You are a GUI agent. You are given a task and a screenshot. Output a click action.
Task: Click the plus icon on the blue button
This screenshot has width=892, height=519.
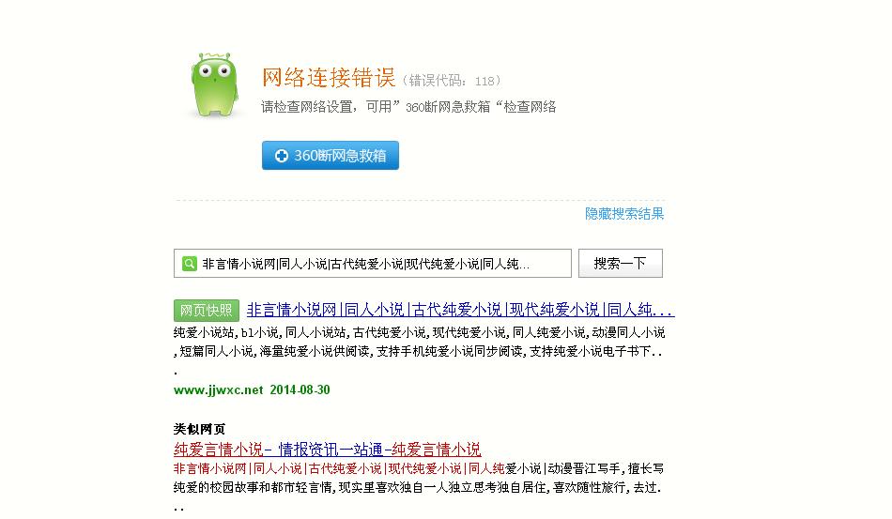tap(281, 156)
